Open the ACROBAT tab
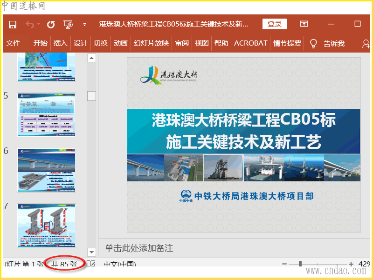The image size is (373, 279). 251,43
